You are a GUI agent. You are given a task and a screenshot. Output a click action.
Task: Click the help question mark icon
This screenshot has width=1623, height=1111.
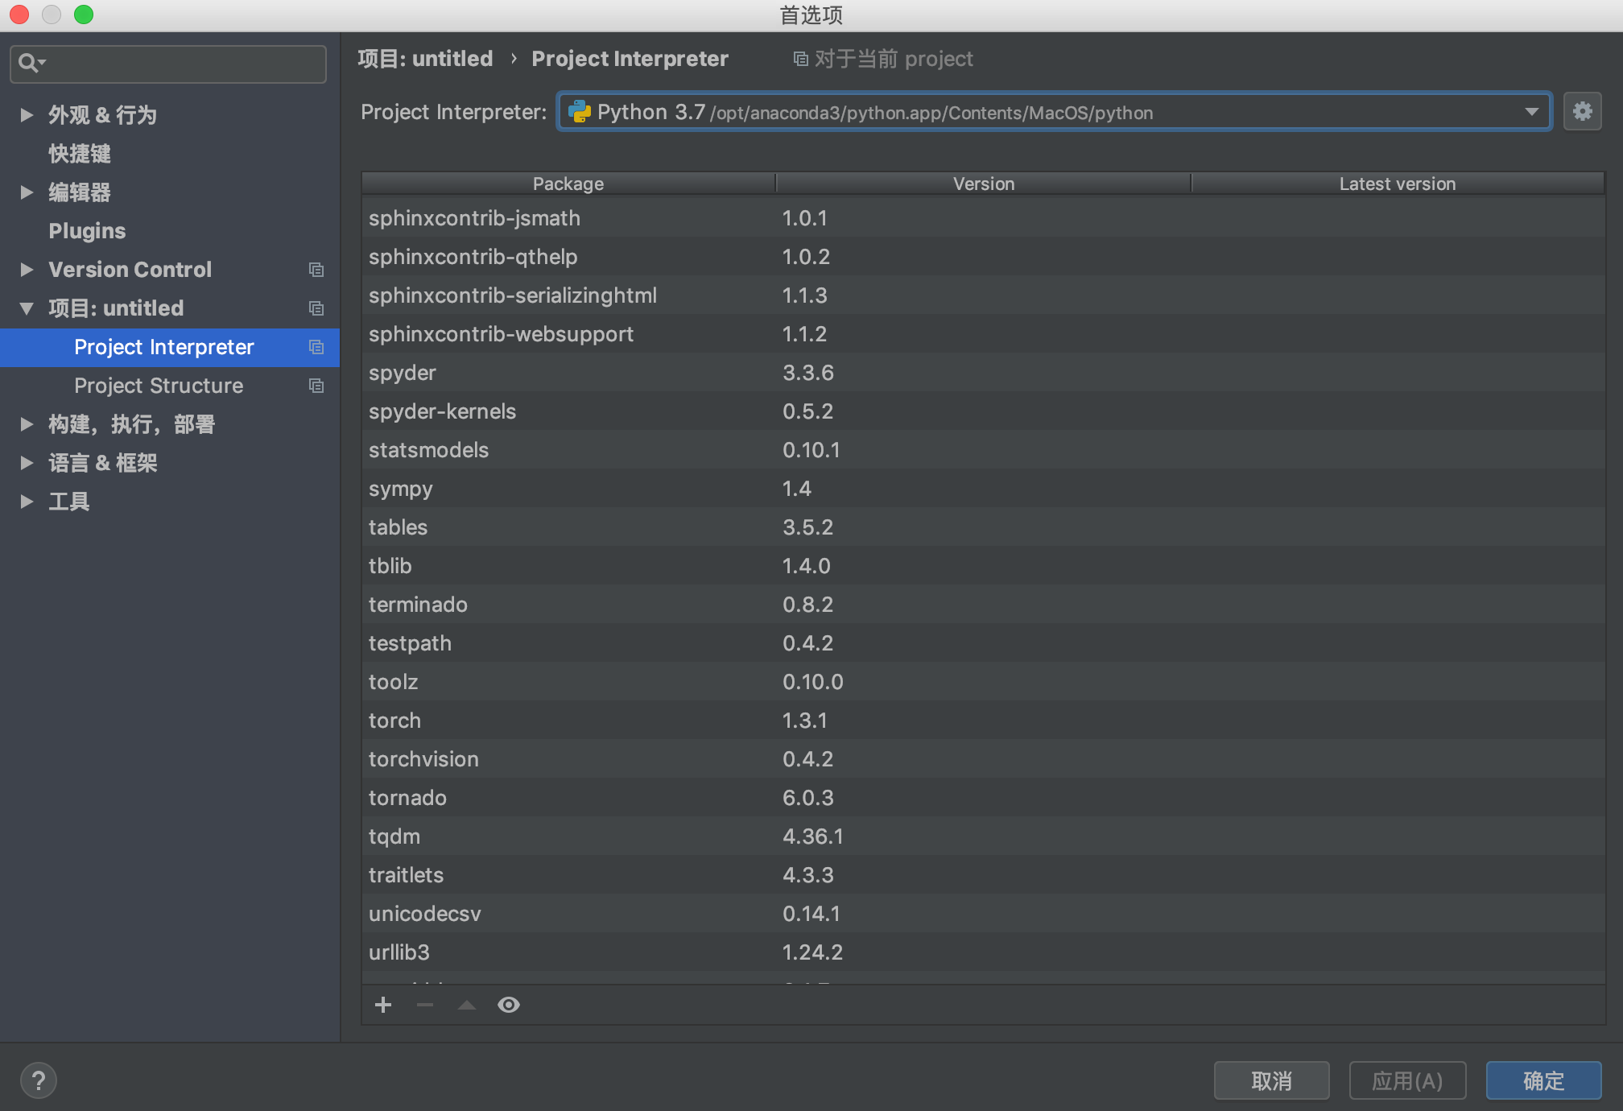point(39,1080)
